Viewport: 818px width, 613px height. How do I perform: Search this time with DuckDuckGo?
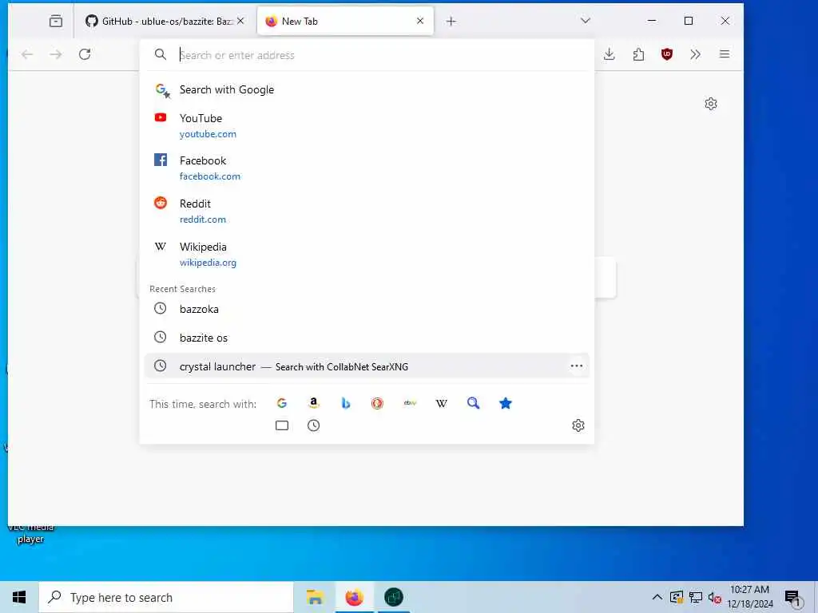pyautogui.click(x=377, y=403)
